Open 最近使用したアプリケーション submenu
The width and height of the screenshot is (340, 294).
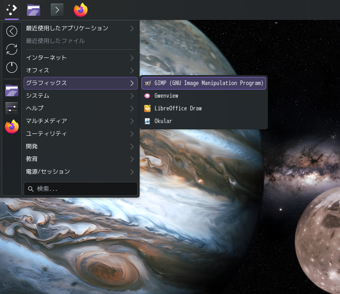[81, 28]
